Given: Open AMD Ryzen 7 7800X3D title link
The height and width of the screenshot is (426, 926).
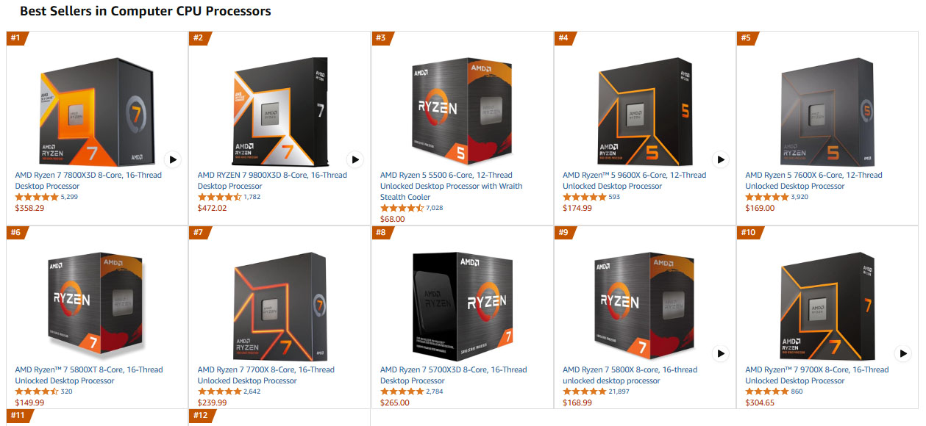Looking at the screenshot, I should [88, 181].
